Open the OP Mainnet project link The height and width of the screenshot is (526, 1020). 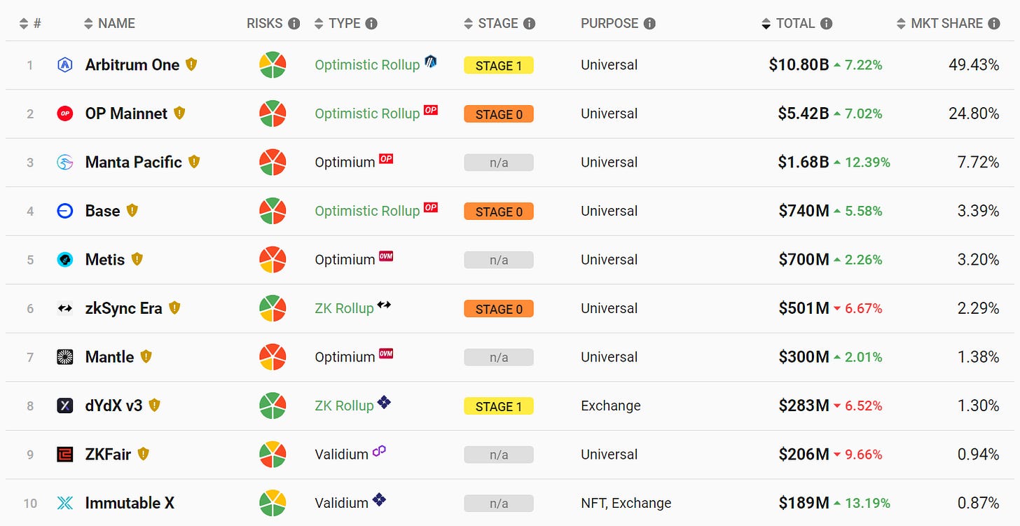click(x=126, y=113)
